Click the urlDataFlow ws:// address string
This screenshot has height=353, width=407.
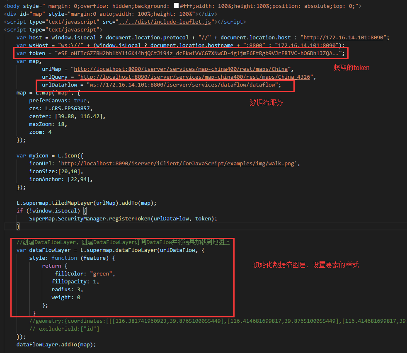182,85
